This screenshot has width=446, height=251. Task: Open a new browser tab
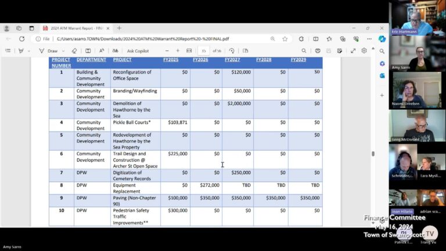119,28
